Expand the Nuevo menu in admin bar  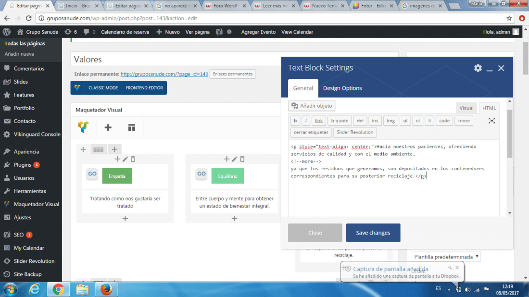[x=168, y=32]
